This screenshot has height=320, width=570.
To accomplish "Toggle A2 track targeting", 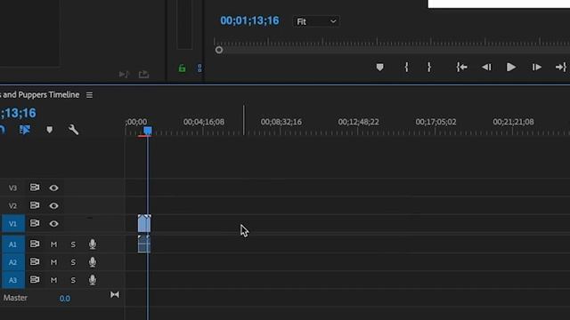I will (13, 262).
